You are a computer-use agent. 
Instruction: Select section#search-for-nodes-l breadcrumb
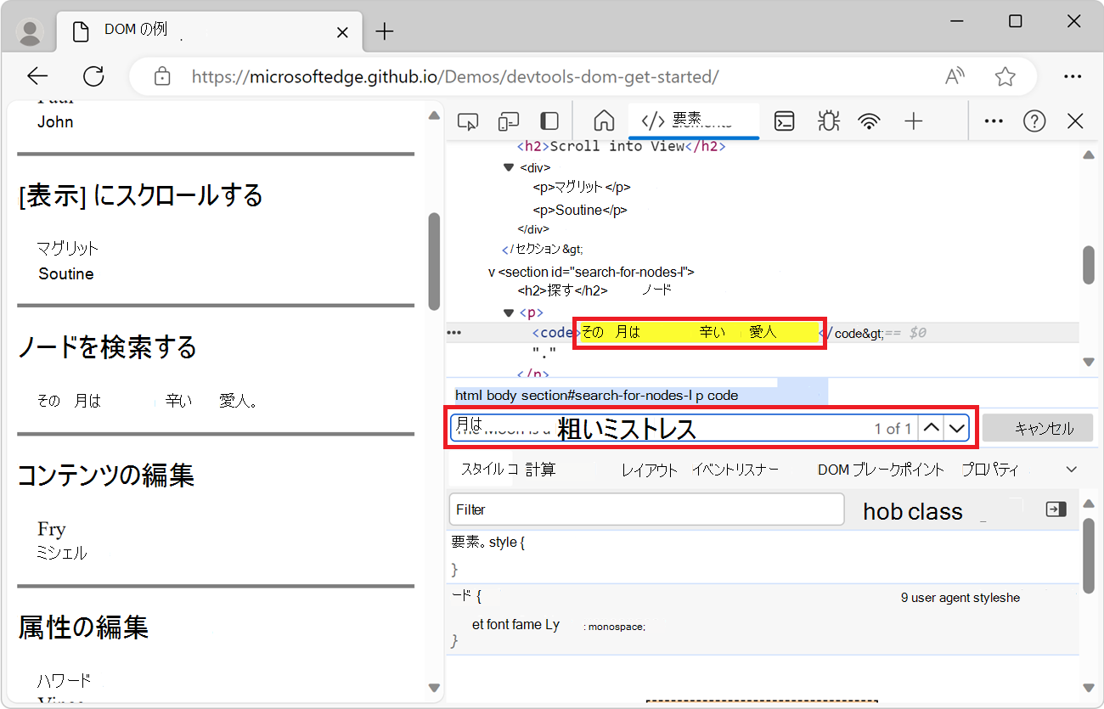pos(603,396)
